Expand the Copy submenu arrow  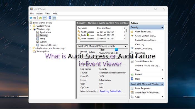pyautogui.click(x=162, y=97)
